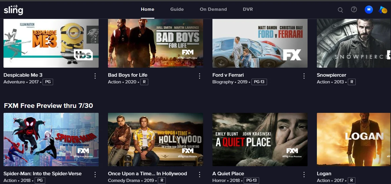Image resolution: width=391 pixels, height=184 pixels.
Task: Click the FXM Free Preview thru 7/30 heading
Action: pyautogui.click(x=48, y=106)
